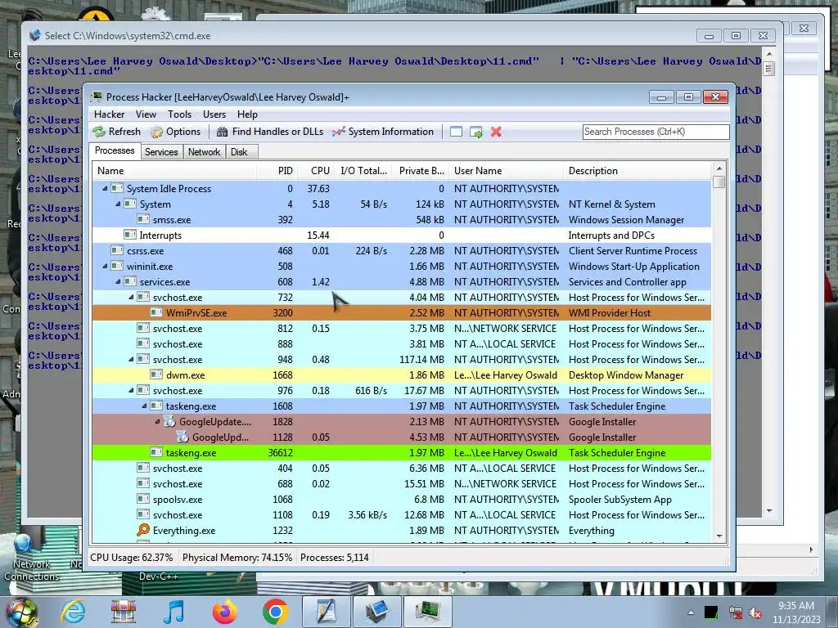Click the find window toolbar icon
Image resolution: width=838 pixels, height=628 pixels.
456,132
